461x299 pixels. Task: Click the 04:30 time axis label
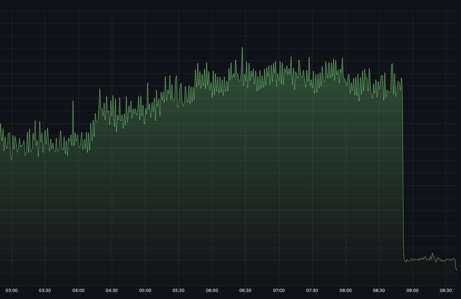point(112,291)
